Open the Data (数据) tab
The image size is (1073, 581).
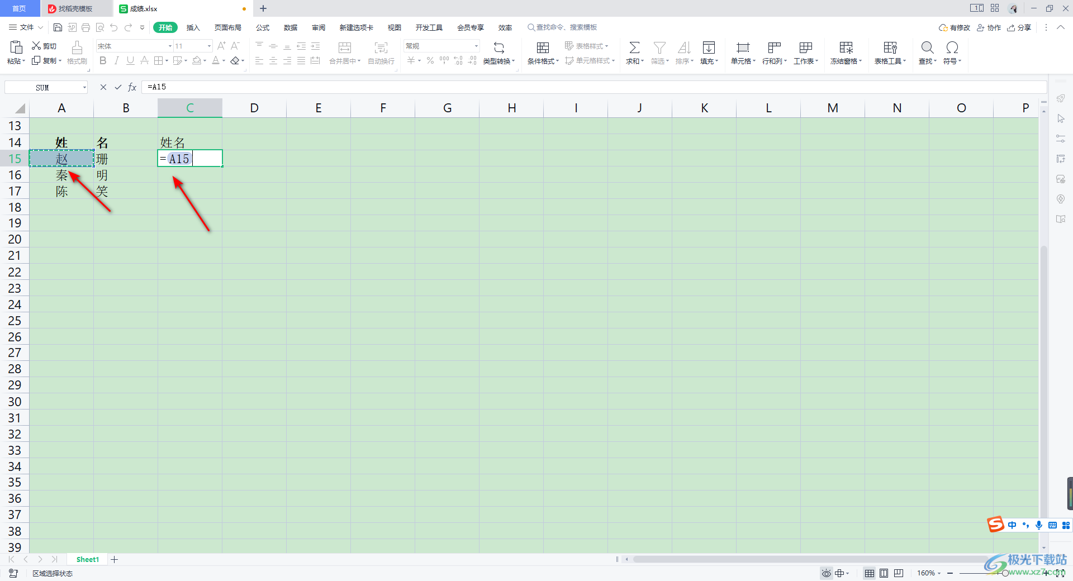tap(291, 27)
